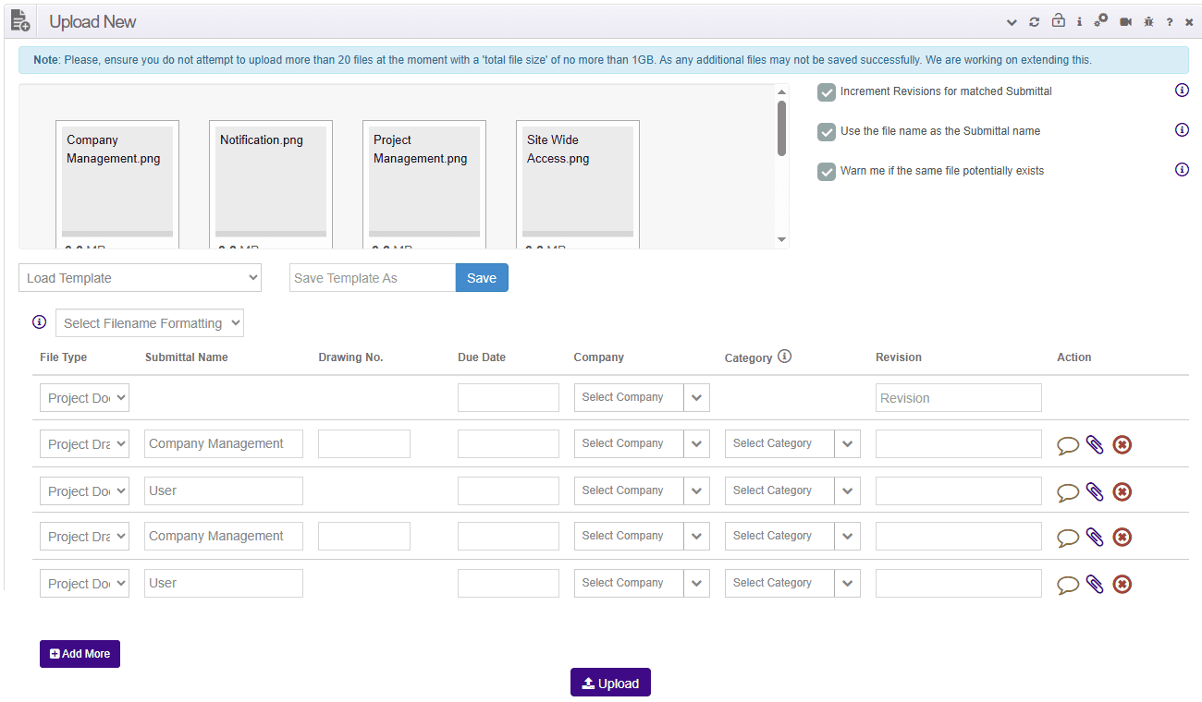Remove the first Company Management row
Image resolution: width=1202 pixels, height=702 pixels.
(1122, 445)
